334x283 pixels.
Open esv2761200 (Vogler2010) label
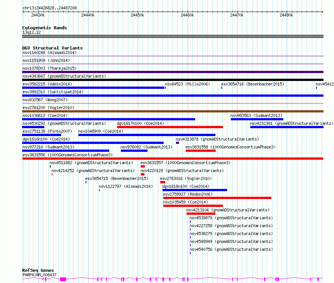coord(48,108)
